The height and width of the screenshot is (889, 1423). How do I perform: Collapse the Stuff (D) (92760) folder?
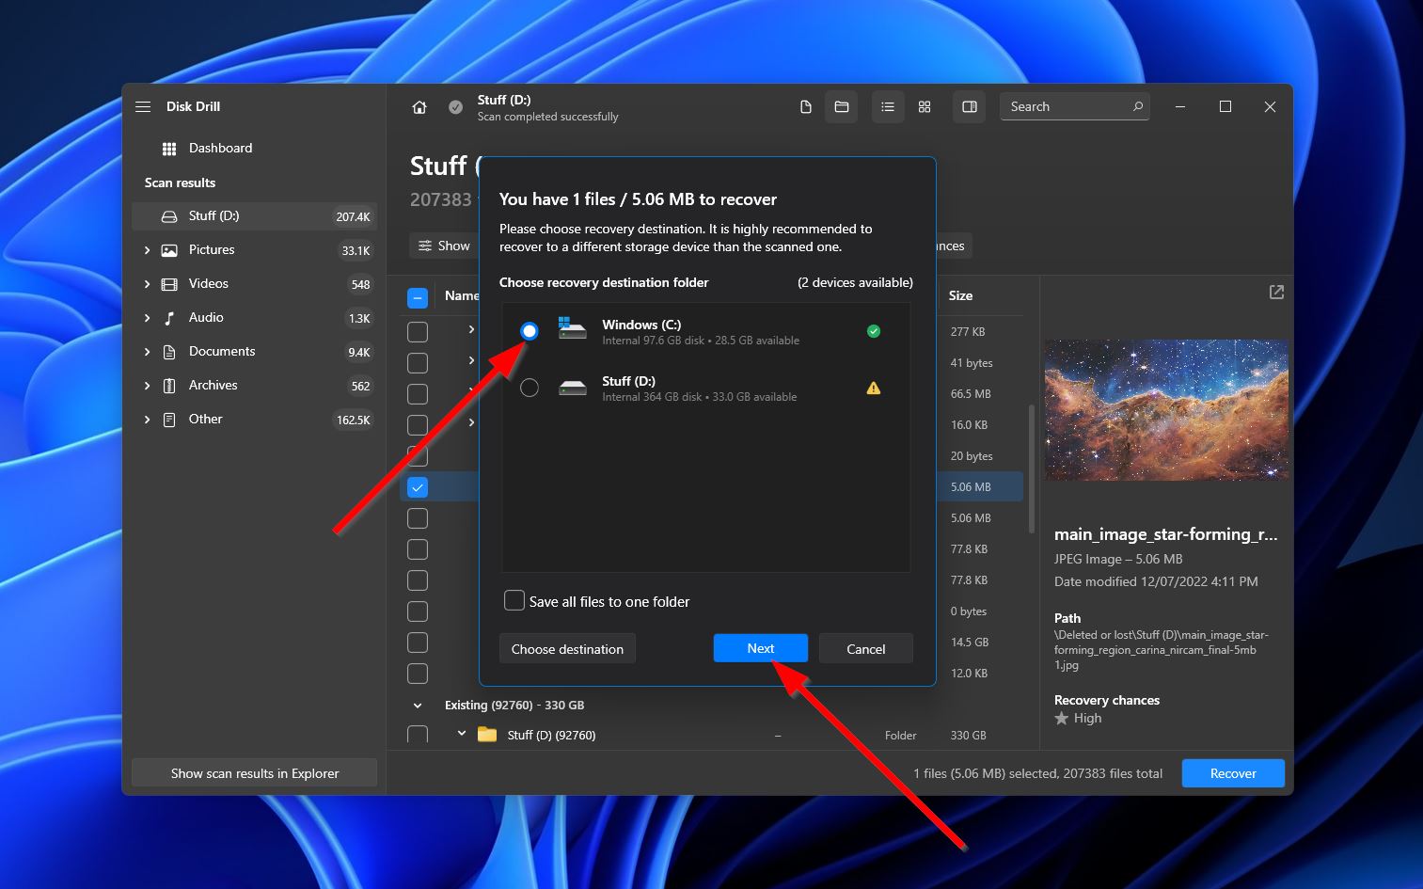(461, 734)
